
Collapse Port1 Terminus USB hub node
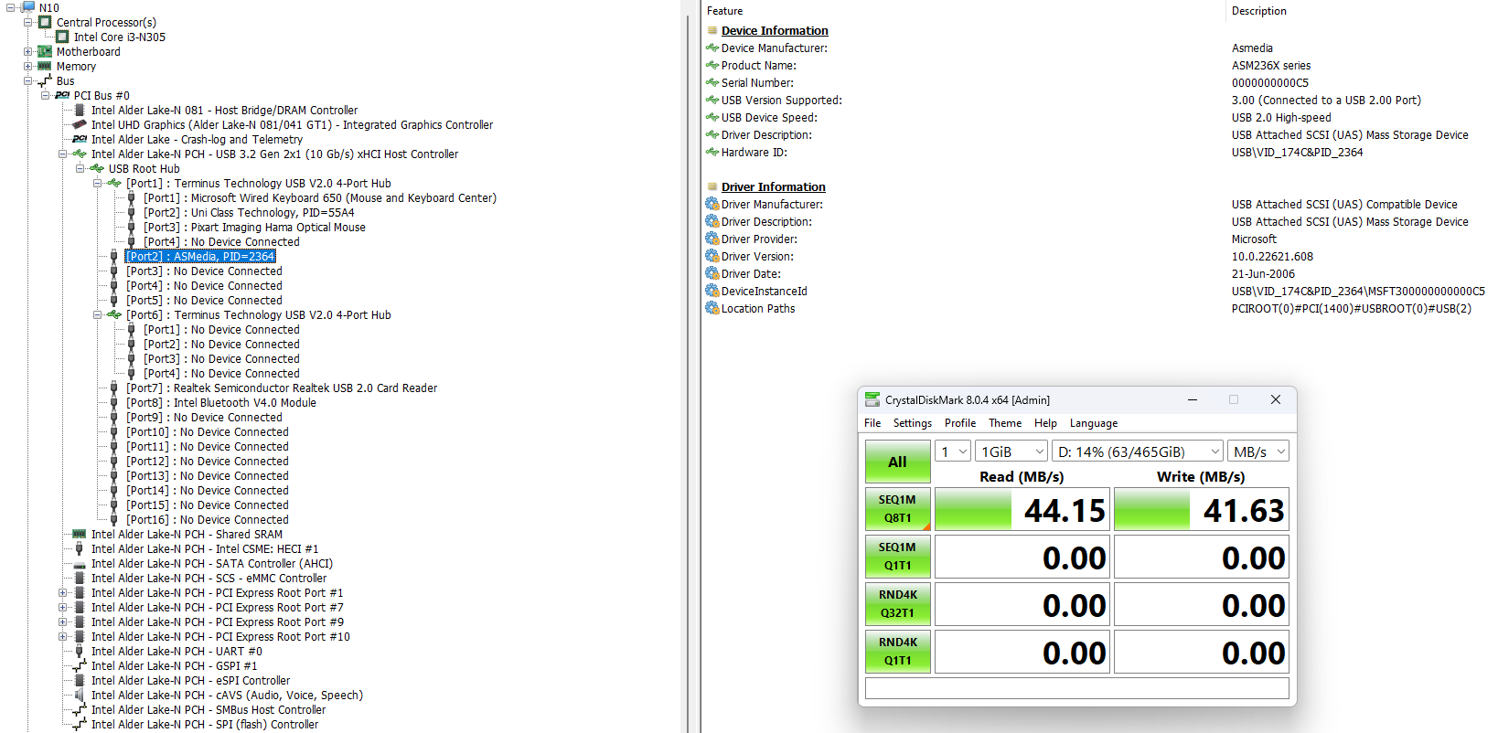click(x=97, y=183)
